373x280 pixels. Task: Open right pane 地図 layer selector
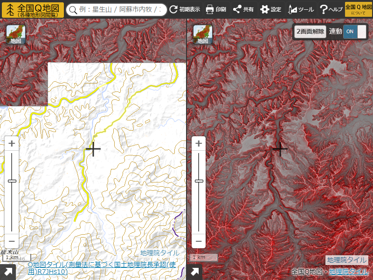click(203, 35)
